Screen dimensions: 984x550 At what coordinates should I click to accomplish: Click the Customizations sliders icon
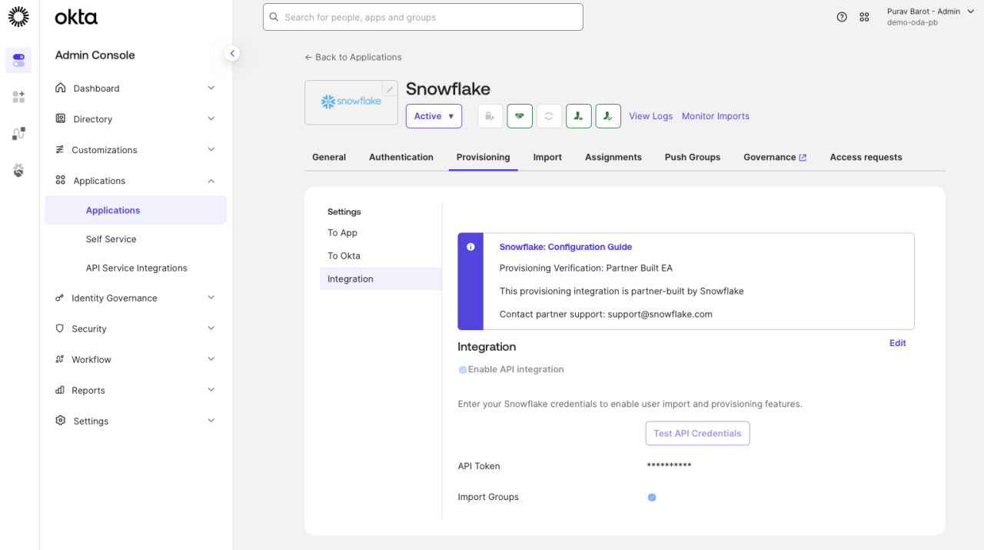pyautogui.click(x=60, y=149)
